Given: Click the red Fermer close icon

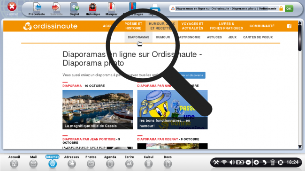Looking at the screenshot, I should pyautogui.click(x=12, y=7).
